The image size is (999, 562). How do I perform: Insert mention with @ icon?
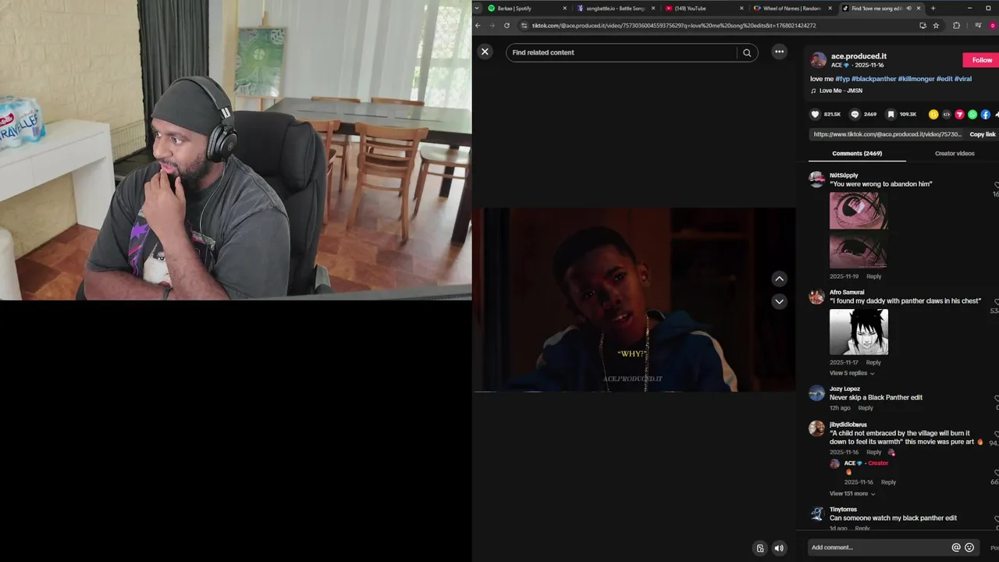[956, 547]
